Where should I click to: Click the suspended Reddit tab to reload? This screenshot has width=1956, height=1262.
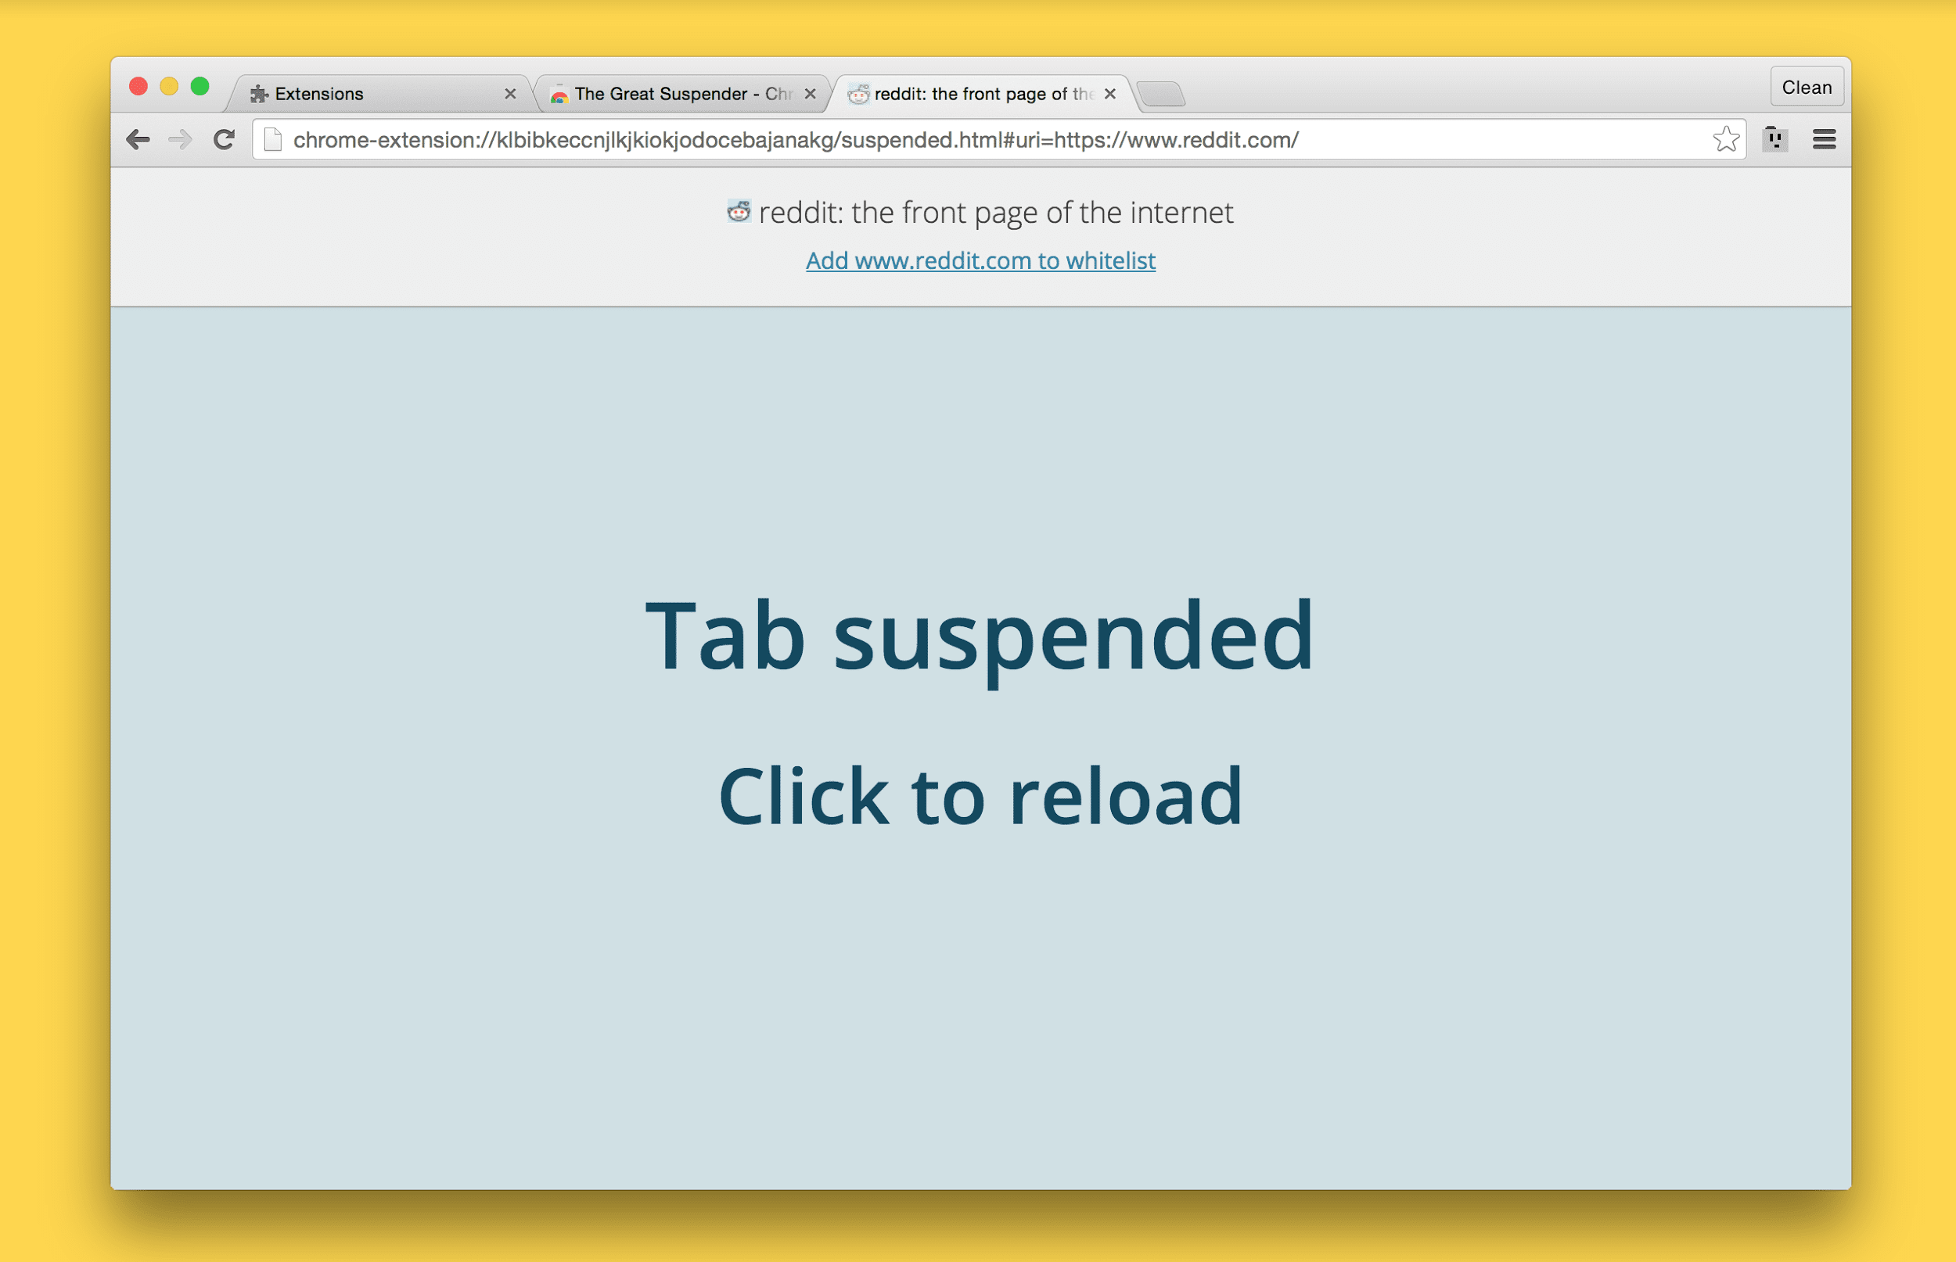[x=976, y=794]
